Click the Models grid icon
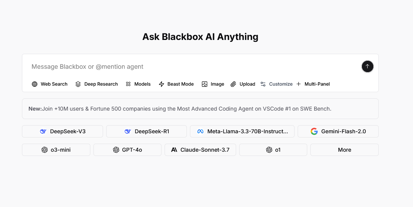 pyautogui.click(x=128, y=84)
